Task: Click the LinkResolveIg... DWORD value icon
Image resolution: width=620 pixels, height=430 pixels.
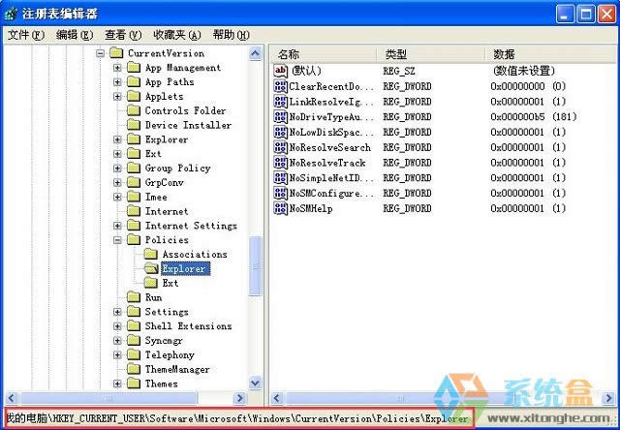Action: click(x=280, y=102)
